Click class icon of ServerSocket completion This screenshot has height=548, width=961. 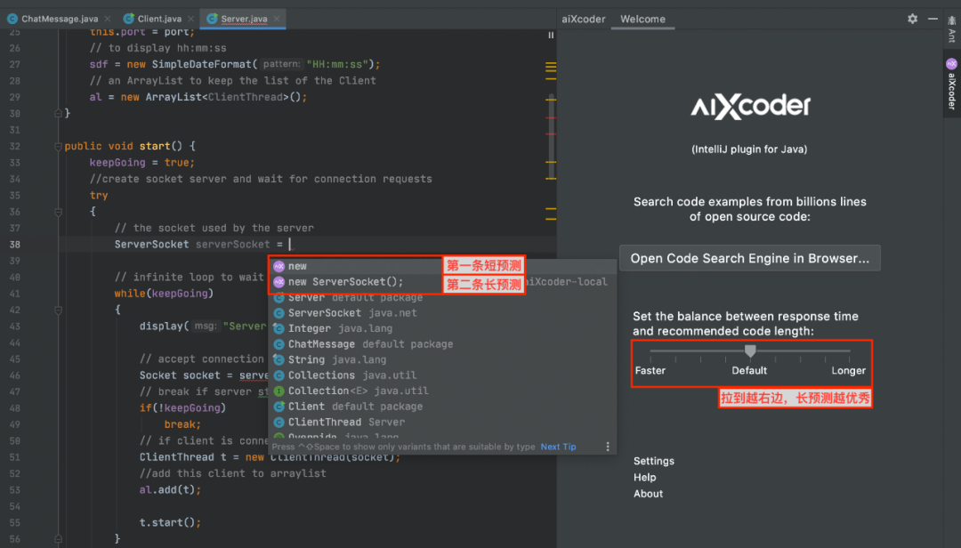click(x=279, y=312)
